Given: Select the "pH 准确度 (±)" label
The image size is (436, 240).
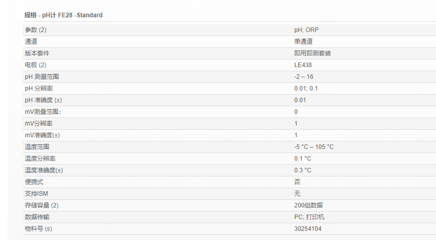Looking at the screenshot, I should click(x=43, y=100).
